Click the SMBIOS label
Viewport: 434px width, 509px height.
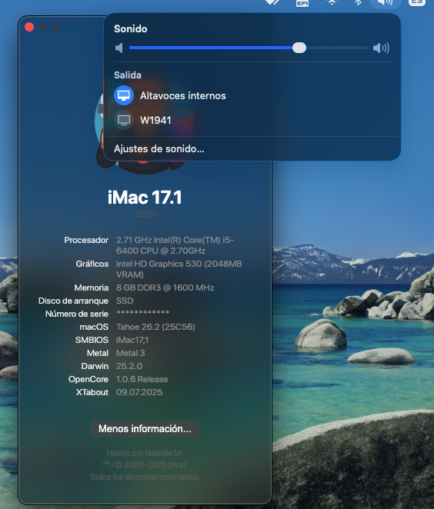pyautogui.click(x=92, y=340)
